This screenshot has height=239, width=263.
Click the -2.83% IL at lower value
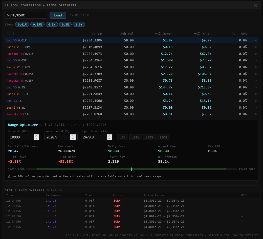tap(14, 162)
